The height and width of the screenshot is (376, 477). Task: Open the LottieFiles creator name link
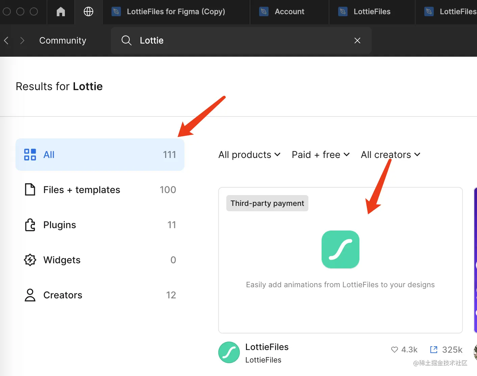(x=263, y=360)
